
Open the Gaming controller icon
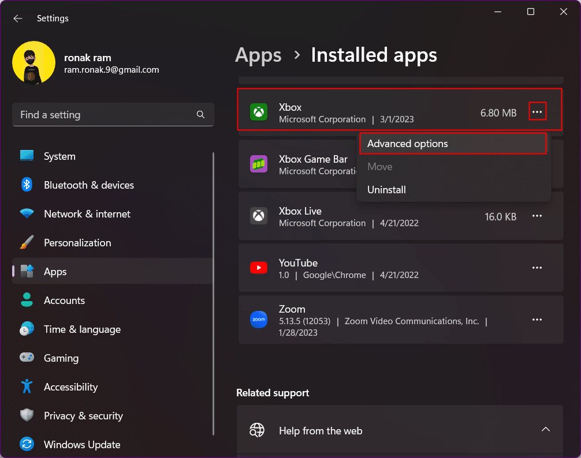pyautogui.click(x=27, y=358)
